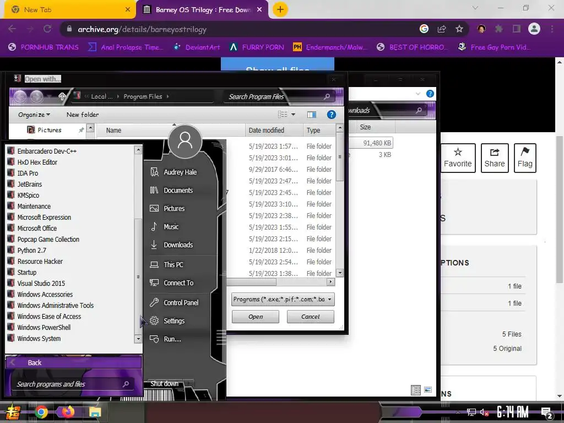The height and width of the screenshot is (423, 564).
Task: Open the notification center icon
Action: coord(547,413)
